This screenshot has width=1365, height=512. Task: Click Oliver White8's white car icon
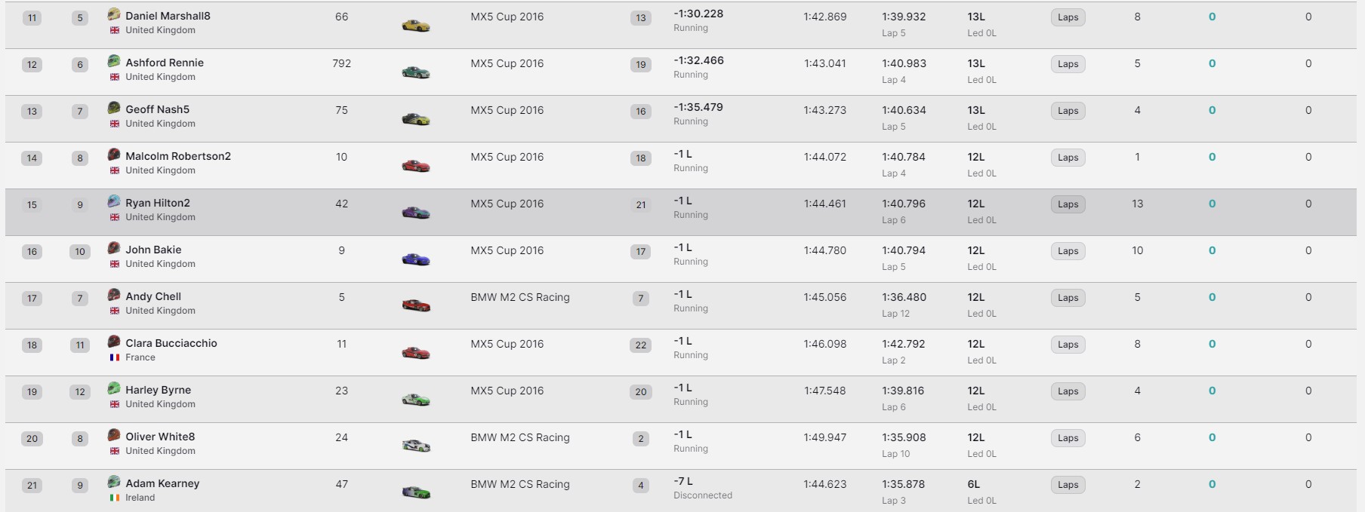tap(415, 446)
